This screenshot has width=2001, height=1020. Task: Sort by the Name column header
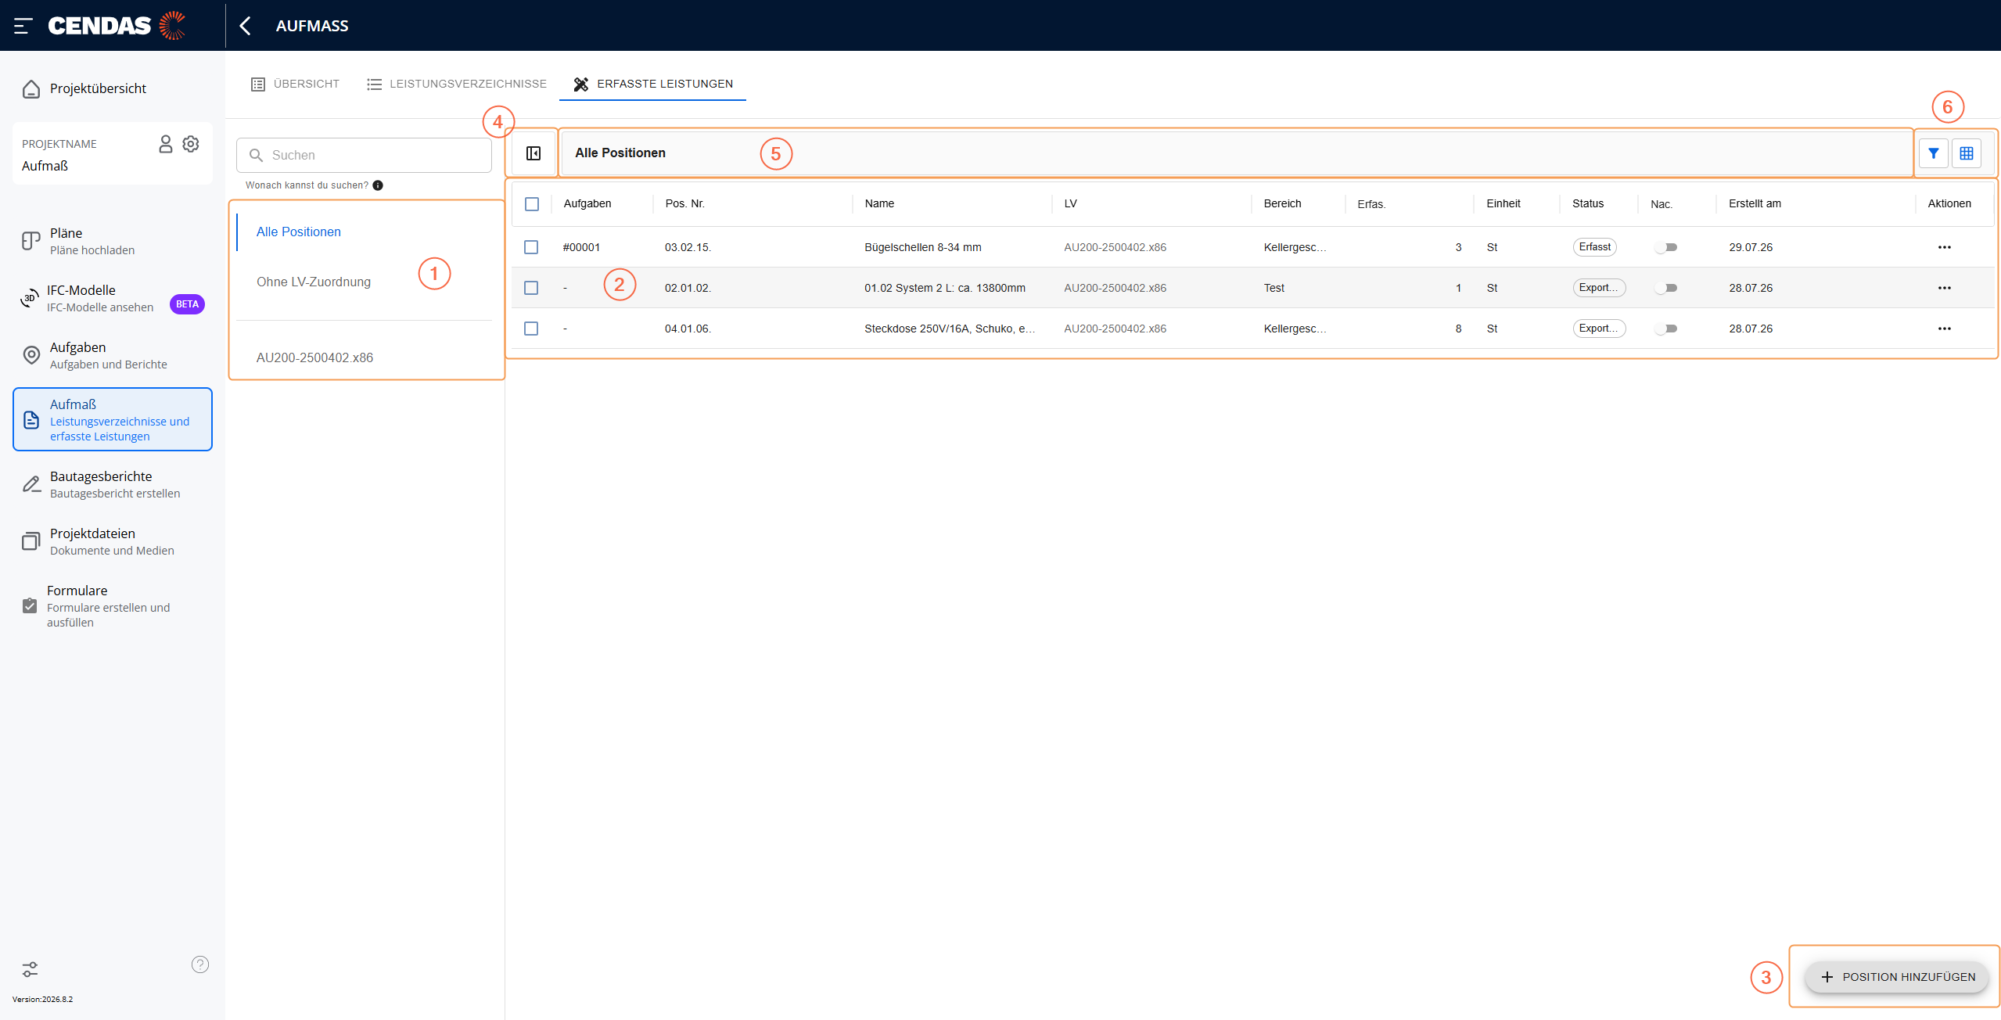(879, 203)
